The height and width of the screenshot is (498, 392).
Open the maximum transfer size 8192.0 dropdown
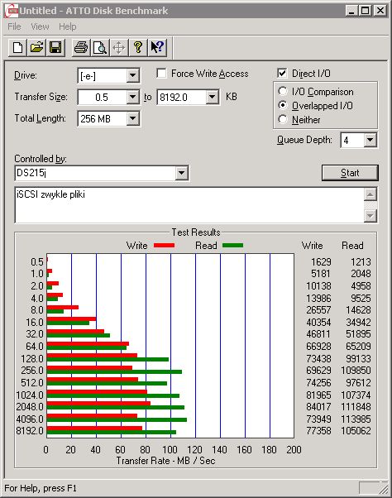coord(212,97)
